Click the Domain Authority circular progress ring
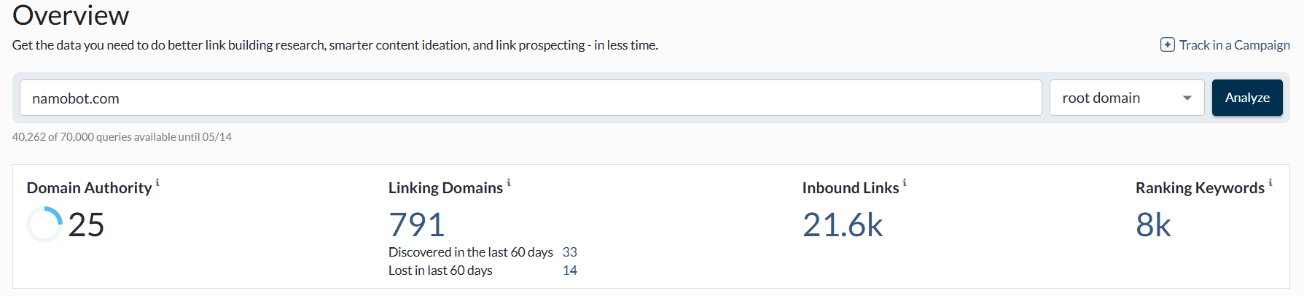 (44, 225)
